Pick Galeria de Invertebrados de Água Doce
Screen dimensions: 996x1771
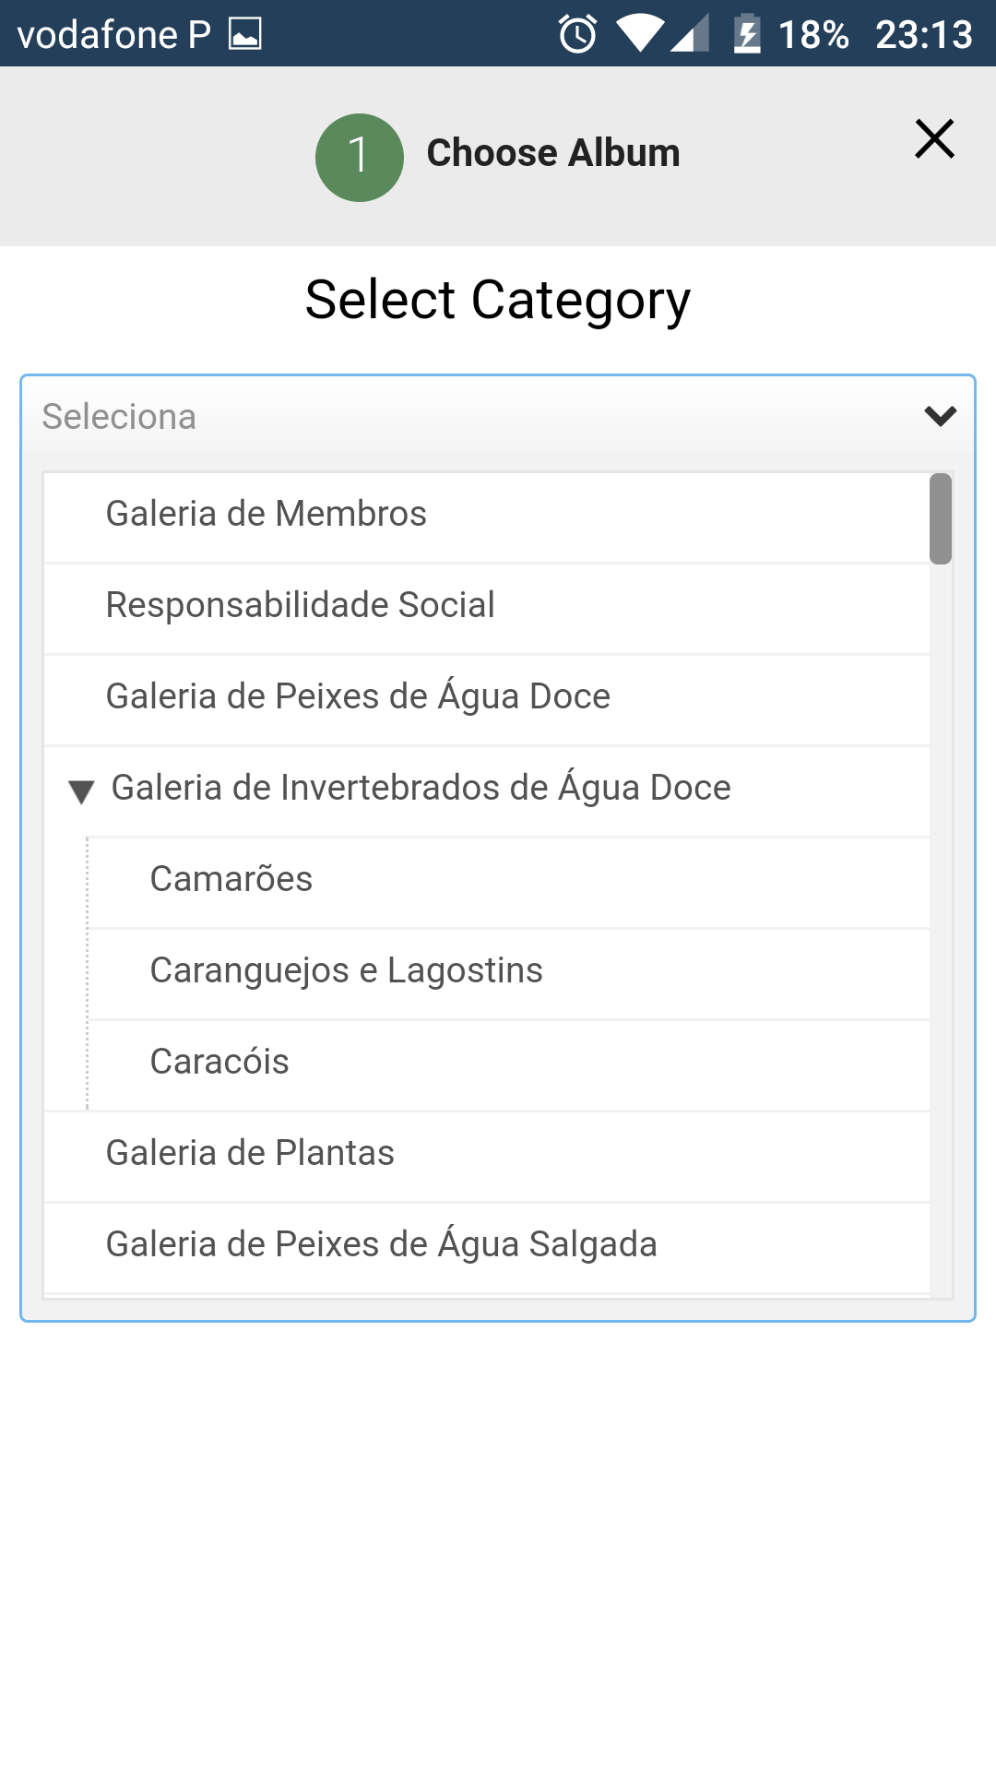421,788
